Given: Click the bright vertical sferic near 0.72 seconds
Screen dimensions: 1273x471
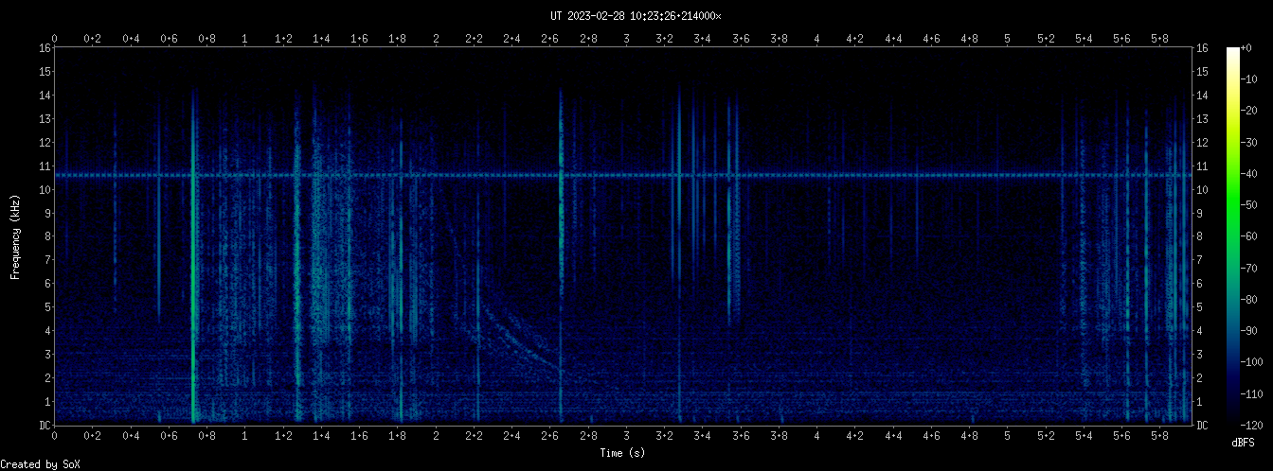Looking at the screenshot, I should [x=193, y=255].
